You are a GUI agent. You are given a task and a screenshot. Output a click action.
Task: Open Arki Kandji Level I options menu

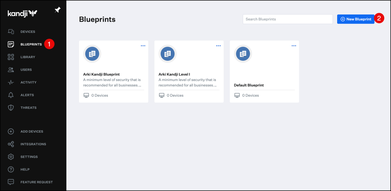(218, 46)
